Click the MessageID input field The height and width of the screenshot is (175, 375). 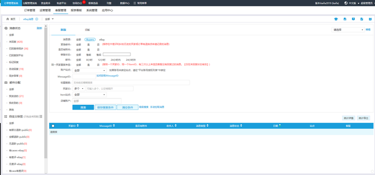tap(84, 77)
